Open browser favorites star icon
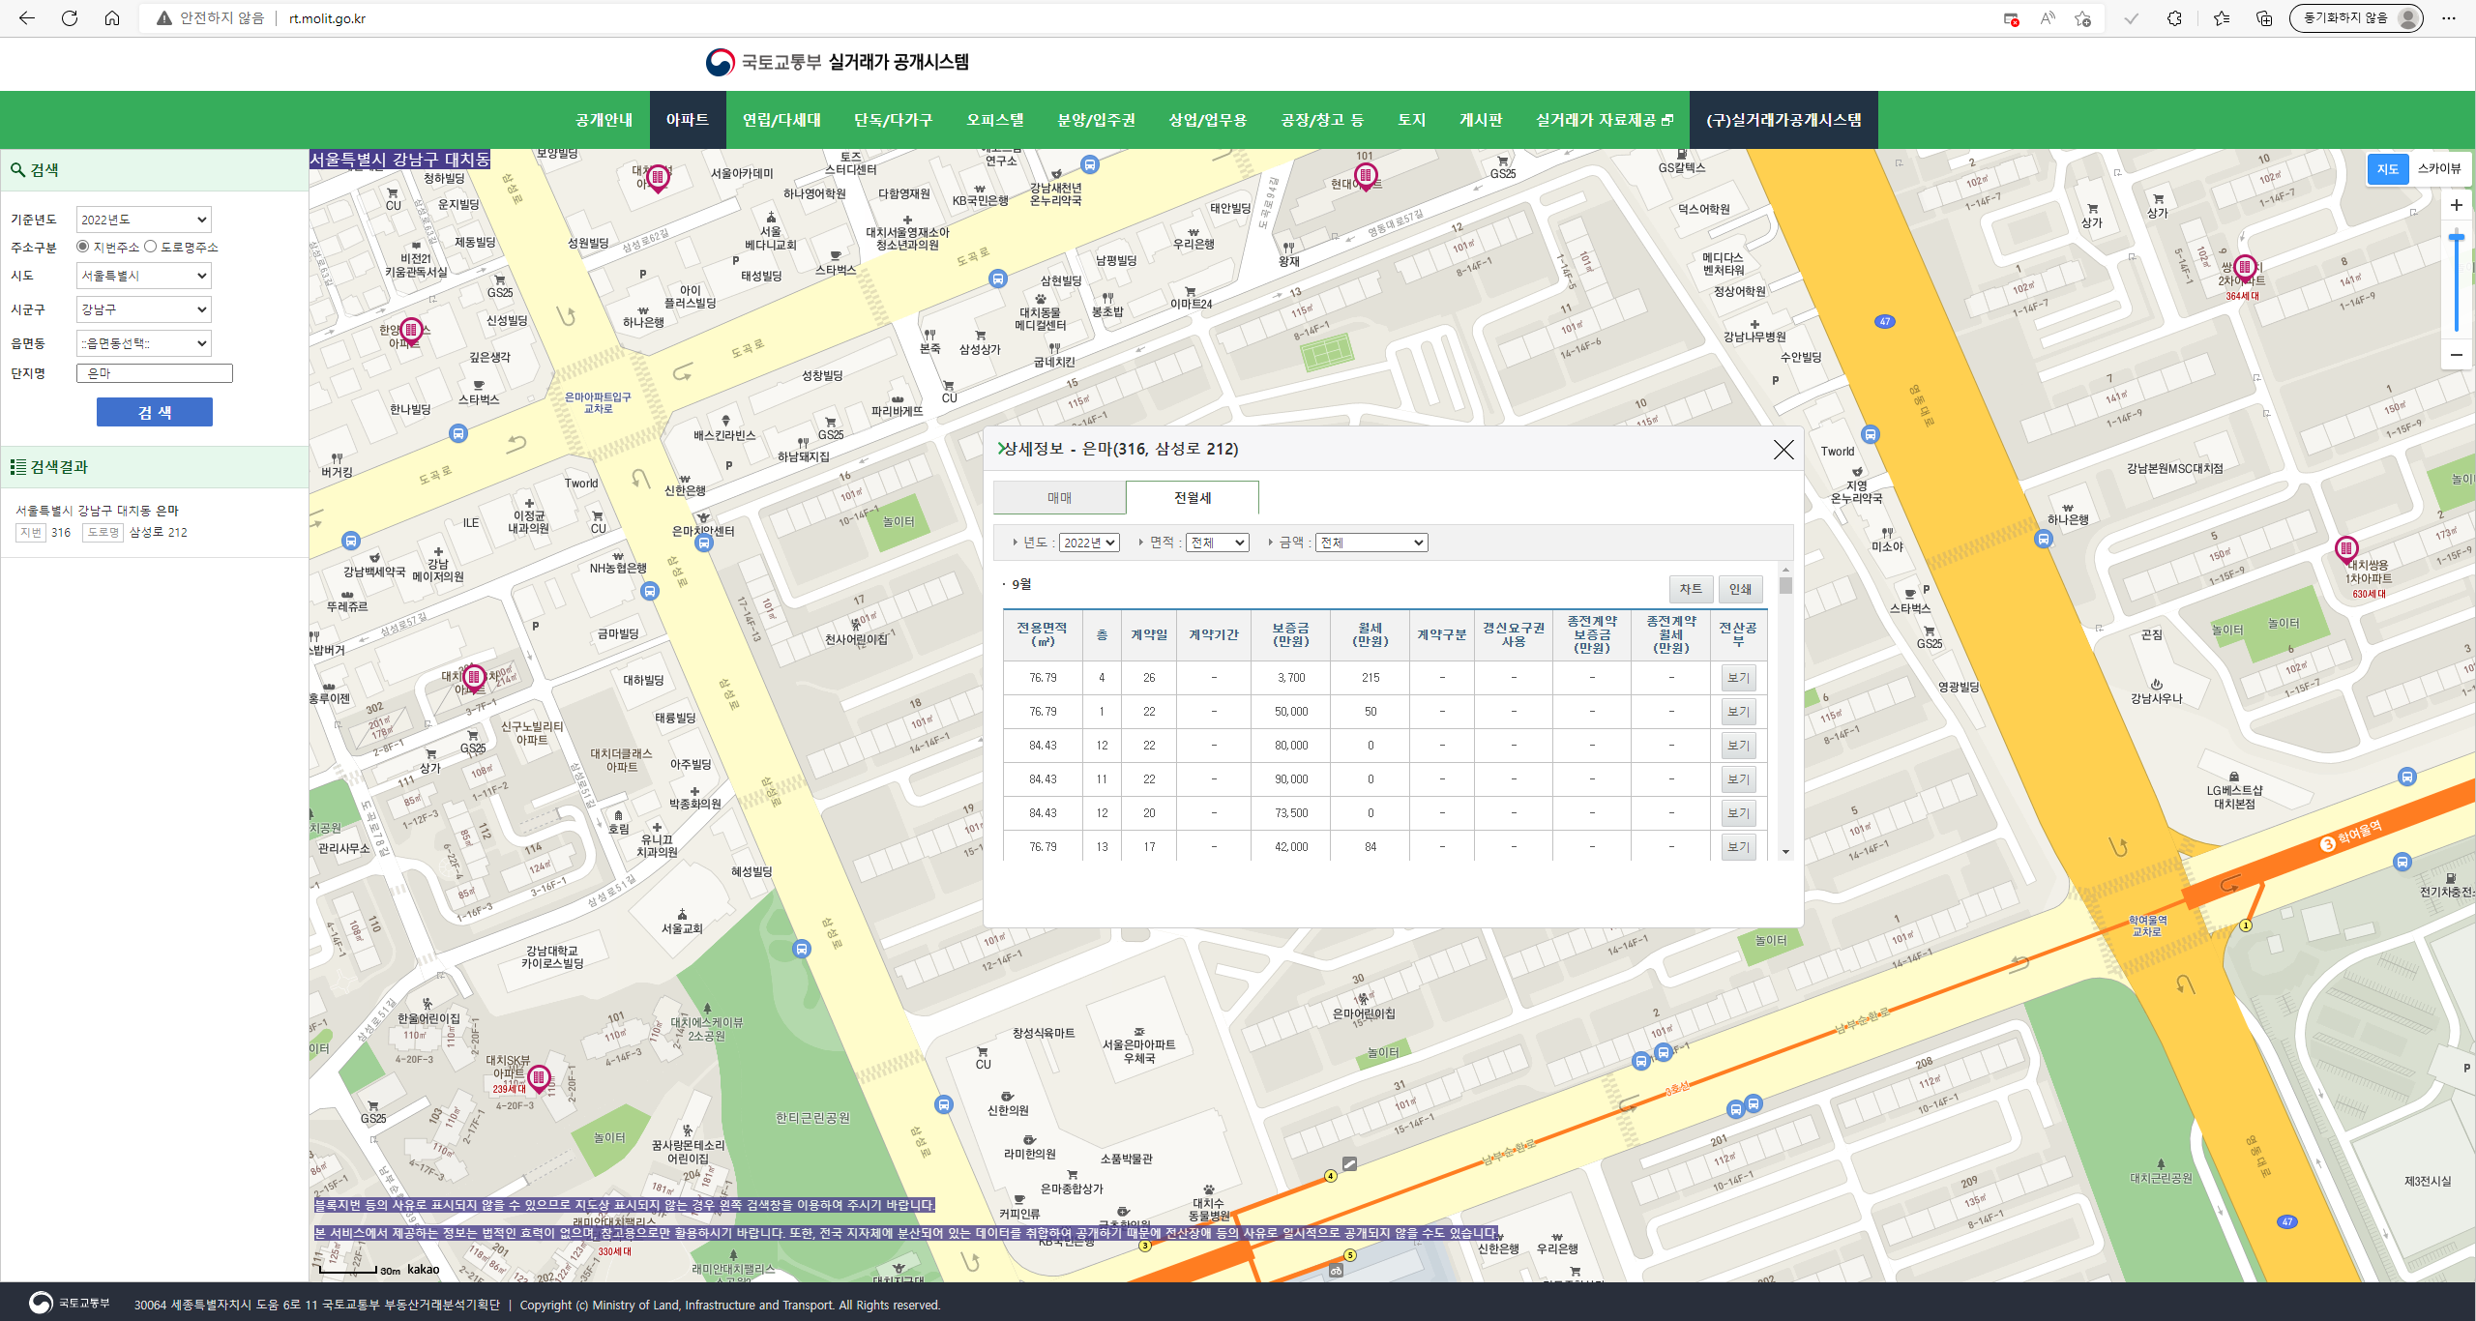The width and height of the screenshot is (2476, 1321). click(x=2221, y=18)
